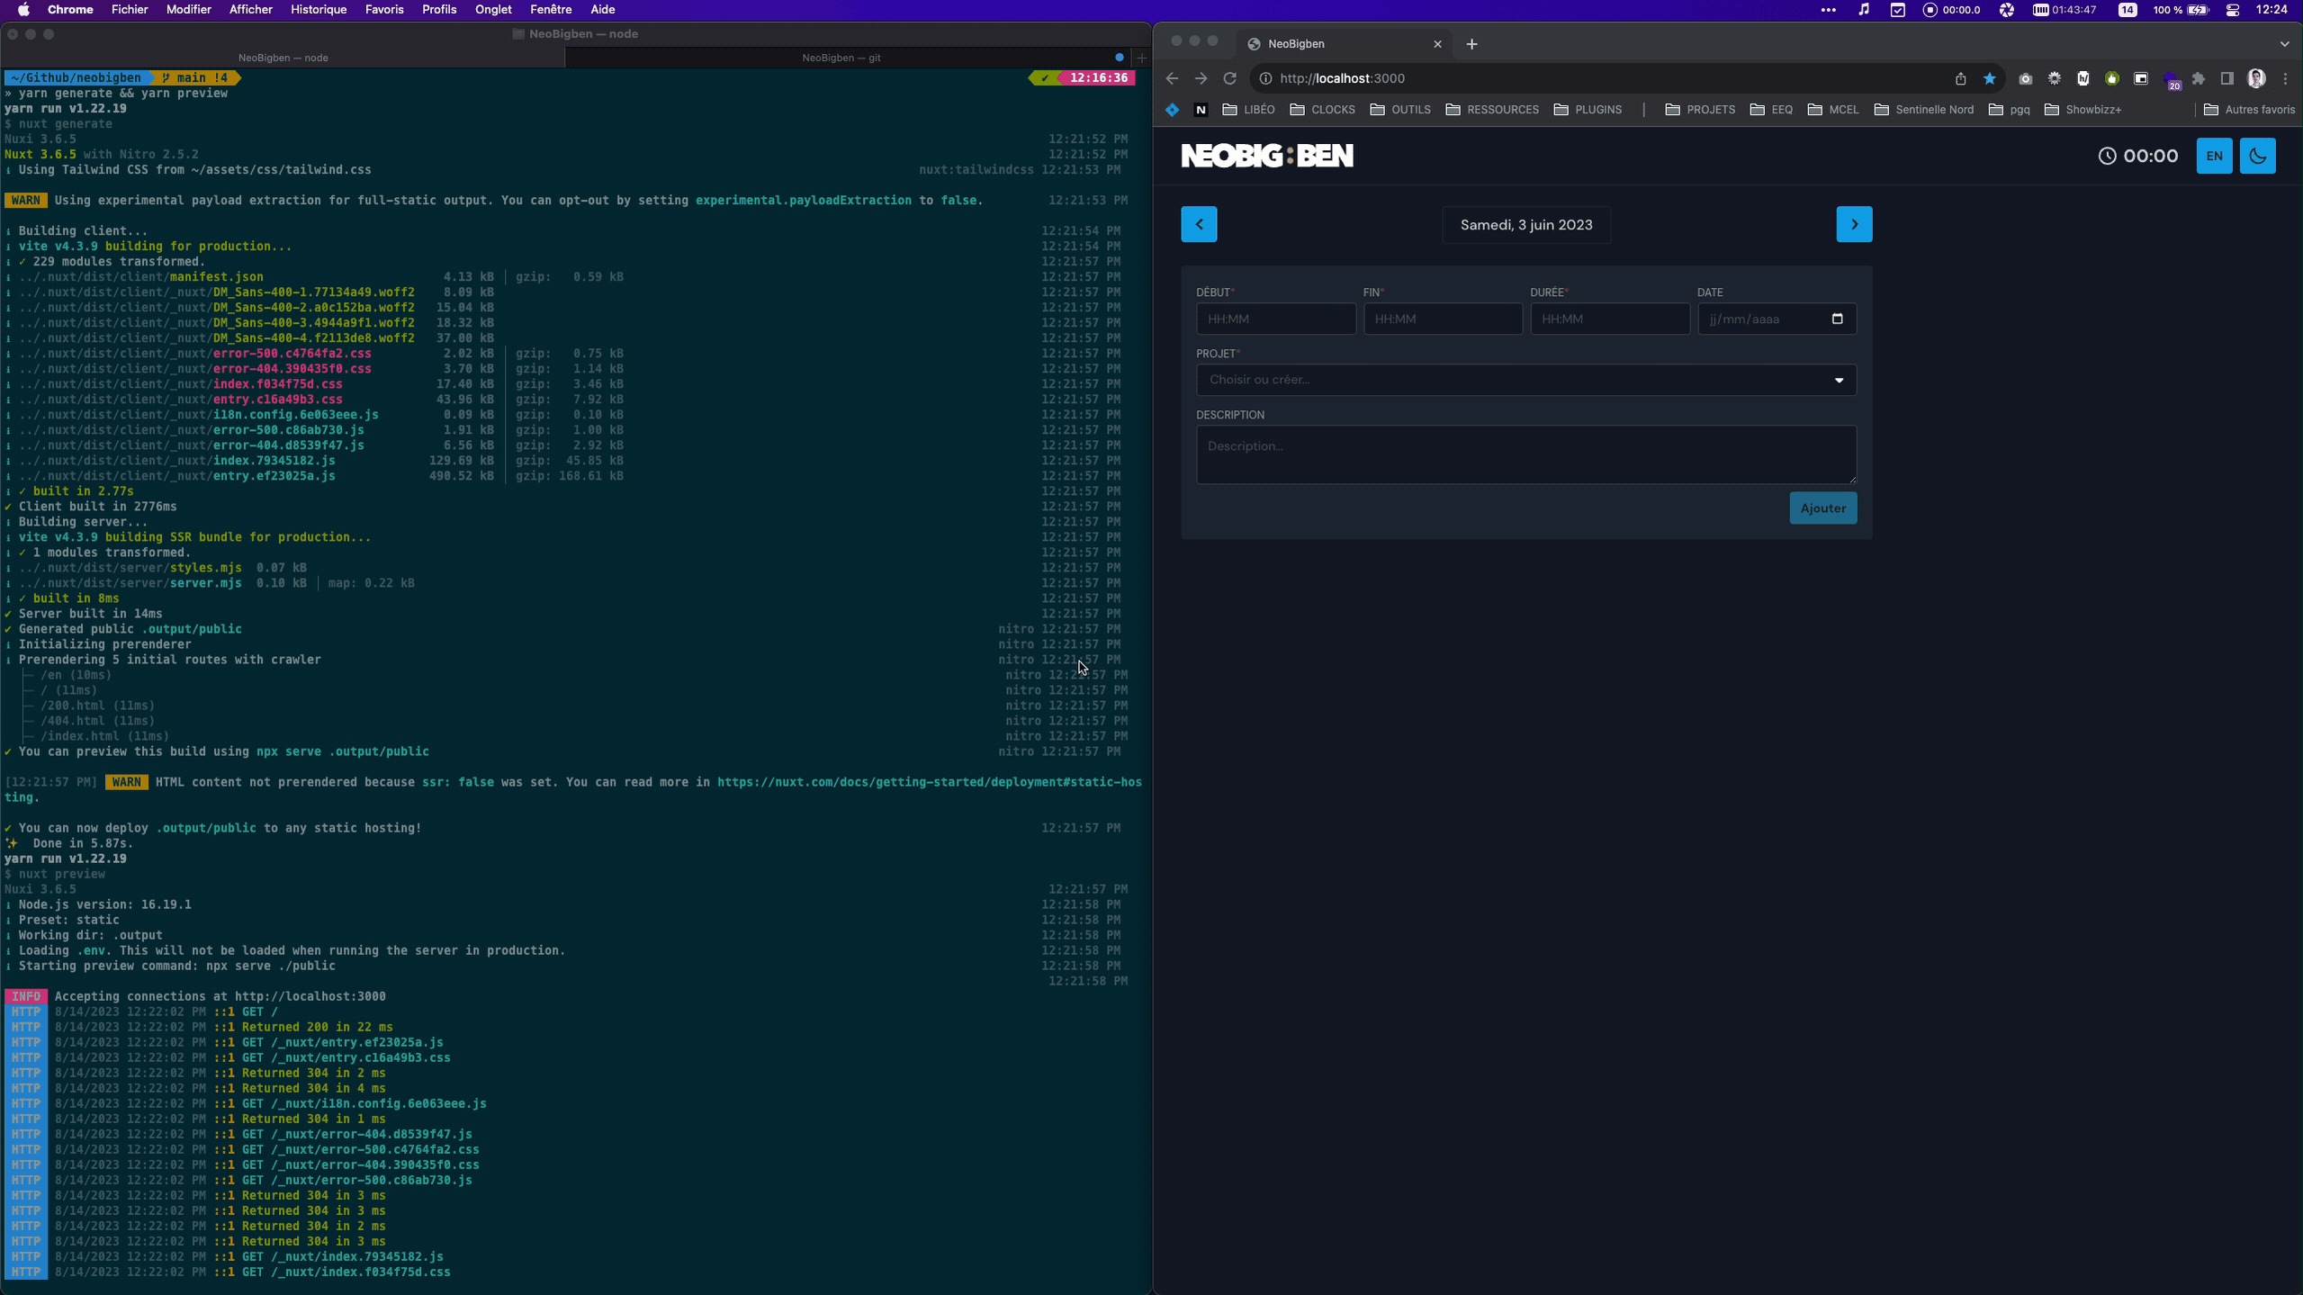Toggle the bookmark star in the address bar

coord(1990,79)
